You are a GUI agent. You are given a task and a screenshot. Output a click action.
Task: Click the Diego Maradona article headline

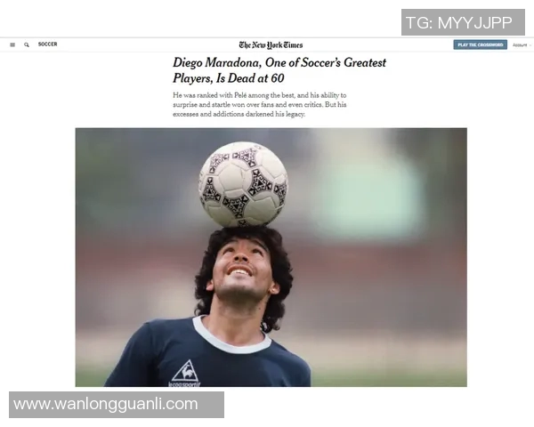click(279, 70)
